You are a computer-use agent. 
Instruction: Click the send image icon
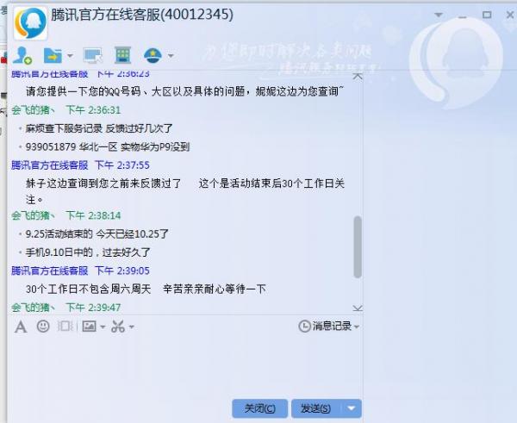[x=89, y=327]
